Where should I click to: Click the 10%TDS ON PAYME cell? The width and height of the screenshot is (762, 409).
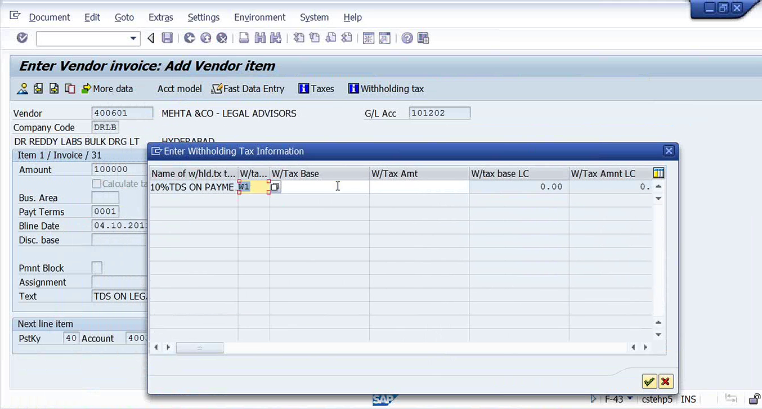194,187
